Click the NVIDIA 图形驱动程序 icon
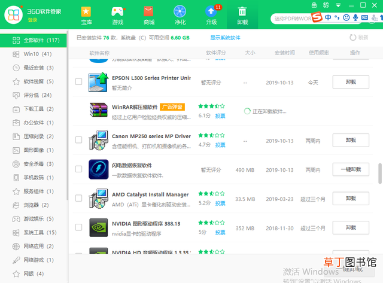Screen dimensions: 383x283 (x=98, y=227)
